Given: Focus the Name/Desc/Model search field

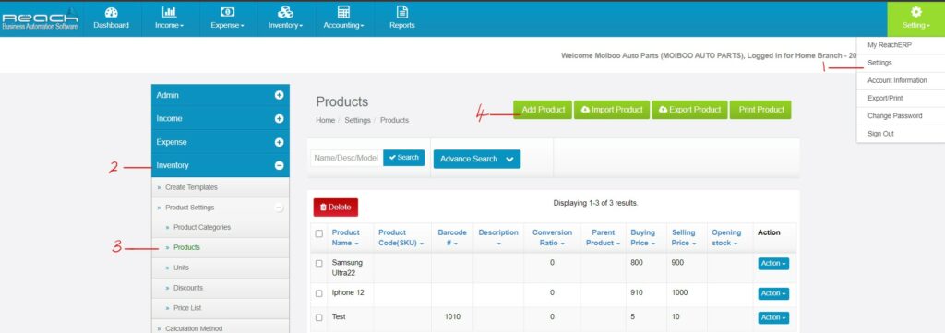Looking at the screenshot, I should (x=347, y=158).
